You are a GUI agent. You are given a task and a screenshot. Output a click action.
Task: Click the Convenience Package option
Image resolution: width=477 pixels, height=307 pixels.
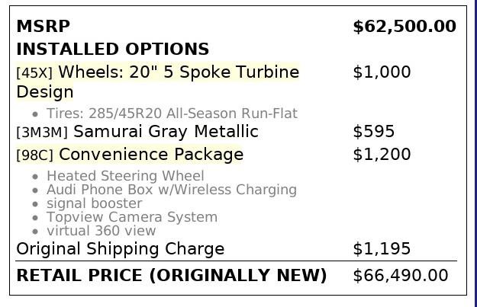(x=150, y=155)
